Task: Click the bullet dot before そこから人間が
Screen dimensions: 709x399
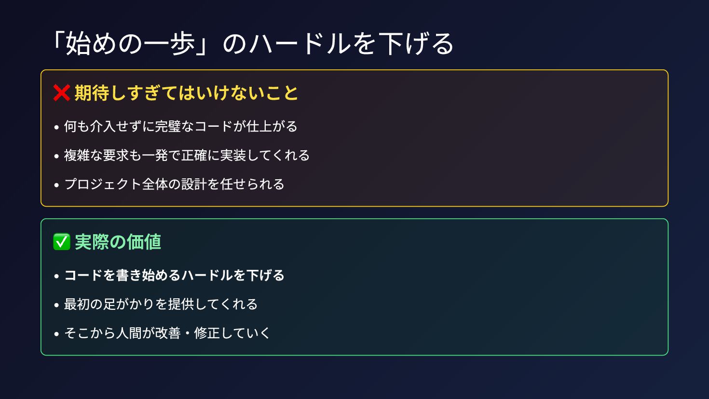Action: (56, 334)
